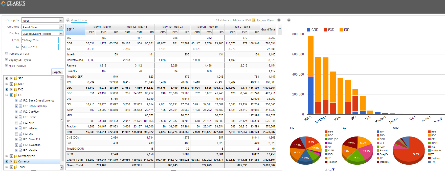
Task: Collapse the IRD tree node
Action: point(7,95)
